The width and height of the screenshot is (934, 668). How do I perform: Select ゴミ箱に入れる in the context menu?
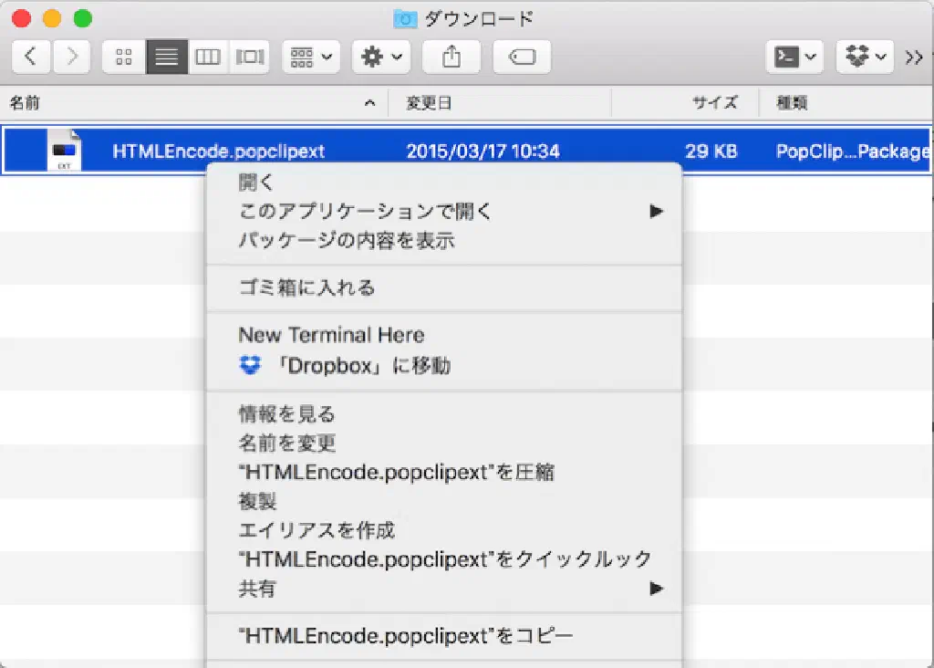(x=306, y=288)
